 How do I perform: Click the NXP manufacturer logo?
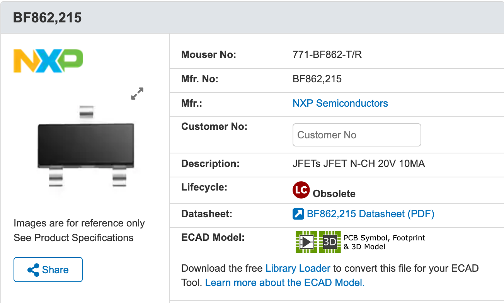click(48, 61)
